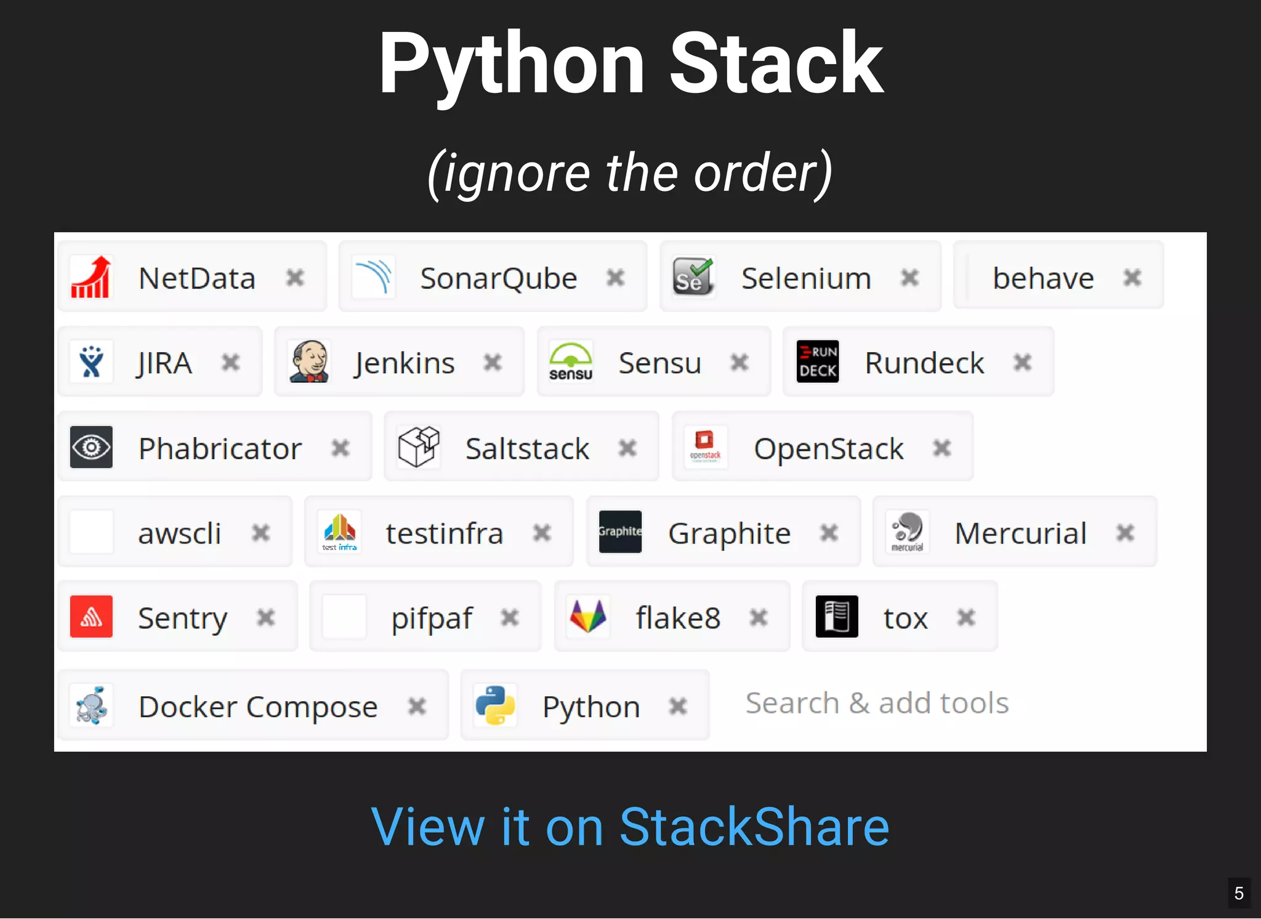Remove the behave tag
This screenshot has height=919, width=1261.
tap(1132, 278)
